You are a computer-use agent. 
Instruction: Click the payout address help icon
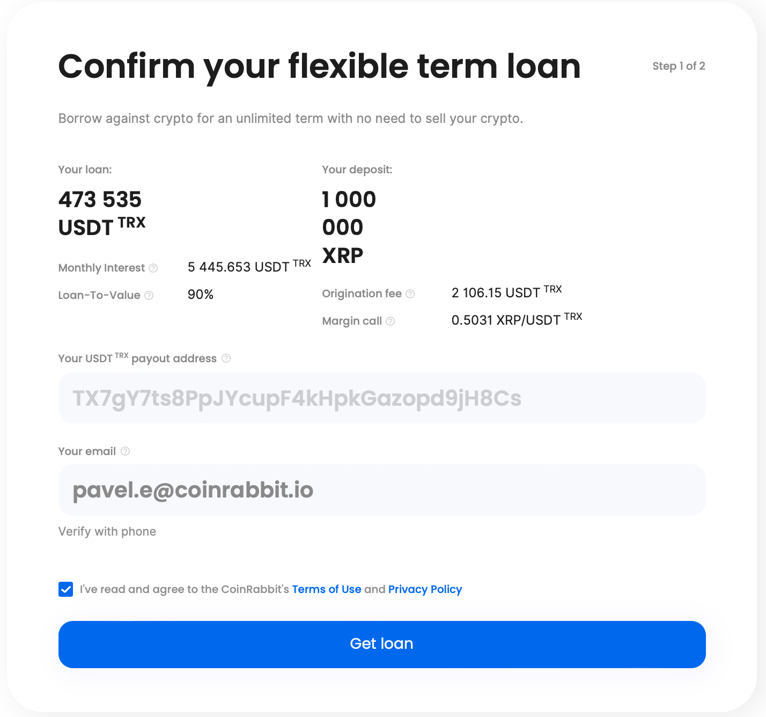tap(226, 359)
